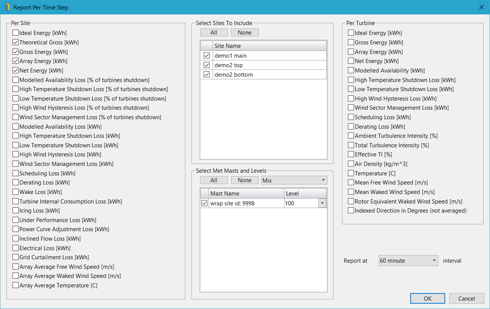Image resolution: width=490 pixels, height=309 pixels.
Task: Tick Effective TI [%] checkbox
Action: tap(351, 154)
